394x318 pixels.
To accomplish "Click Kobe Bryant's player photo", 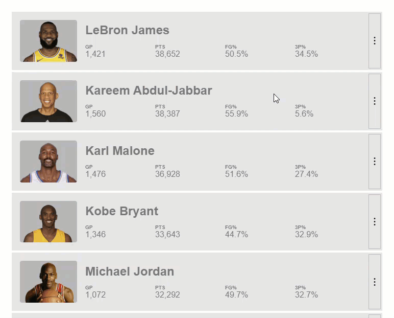I will click(48, 221).
